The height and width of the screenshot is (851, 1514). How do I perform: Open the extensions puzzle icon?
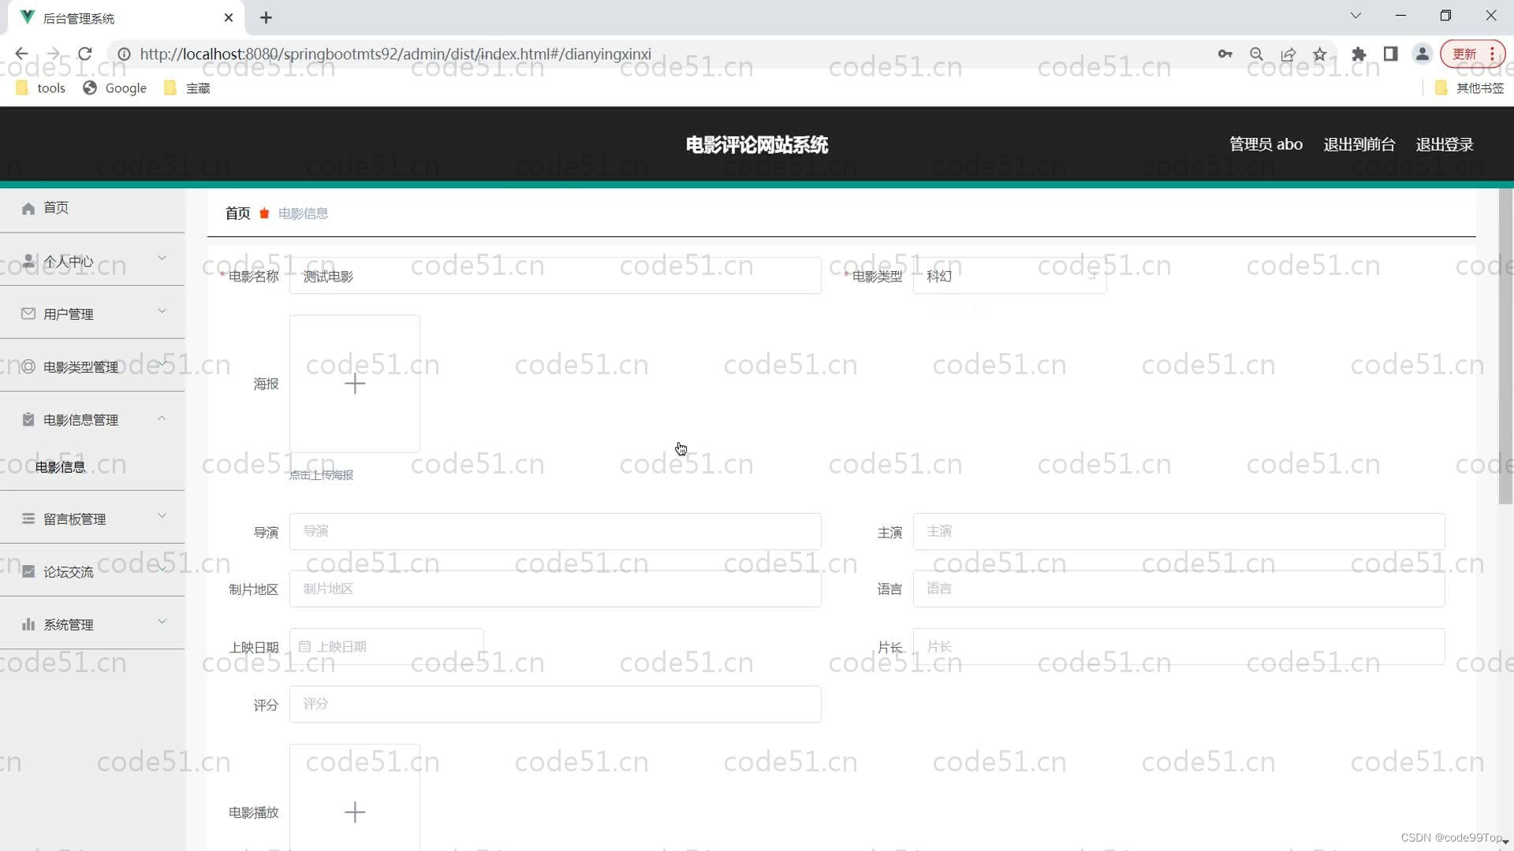tap(1359, 54)
